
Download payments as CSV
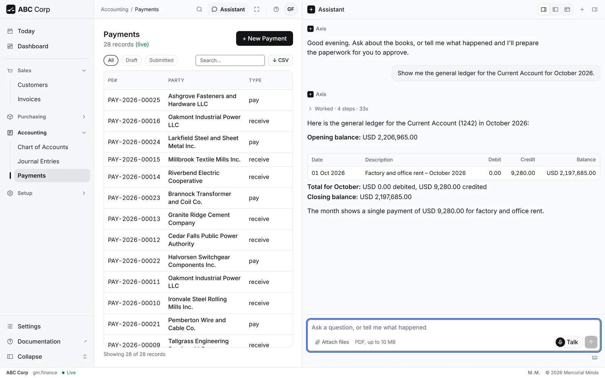coord(281,60)
